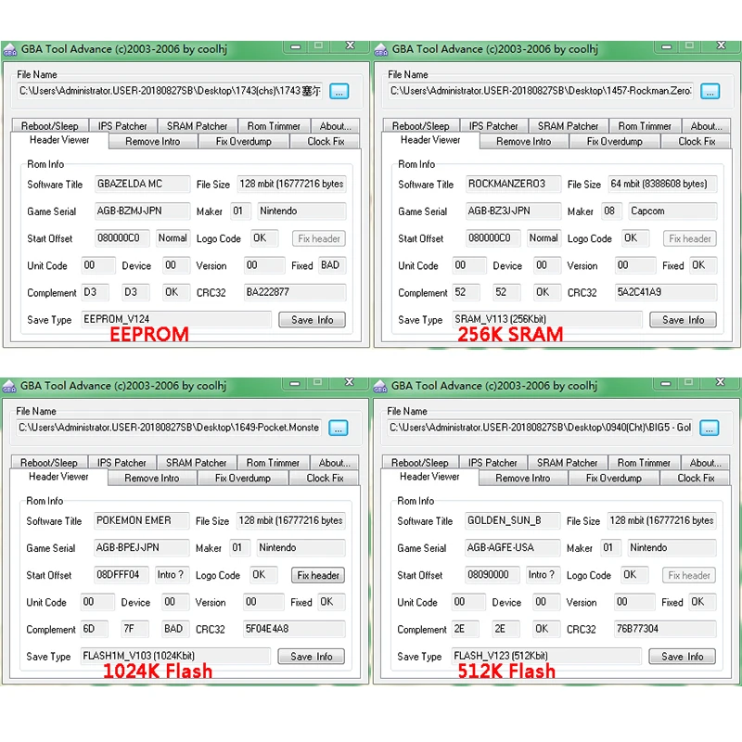Open file browse button in POKEMON EMER window

[338, 428]
